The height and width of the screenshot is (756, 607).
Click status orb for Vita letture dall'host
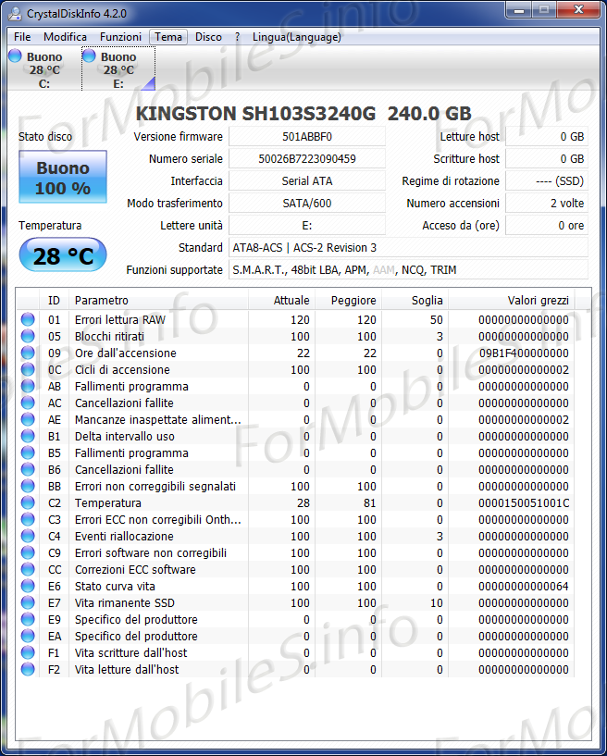pyautogui.click(x=28, y=670)
